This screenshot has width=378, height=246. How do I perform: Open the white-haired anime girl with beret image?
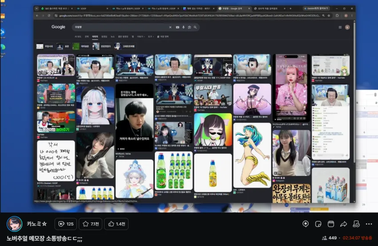[95, 106]
